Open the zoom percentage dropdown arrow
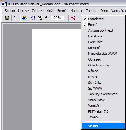 (x=65, y=18)
